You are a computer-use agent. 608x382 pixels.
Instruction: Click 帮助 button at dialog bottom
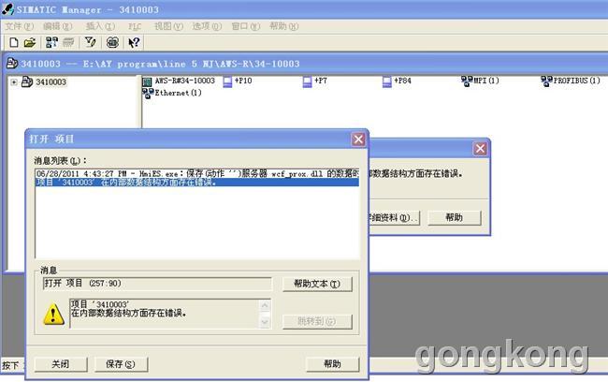click(x=332, y=364)
